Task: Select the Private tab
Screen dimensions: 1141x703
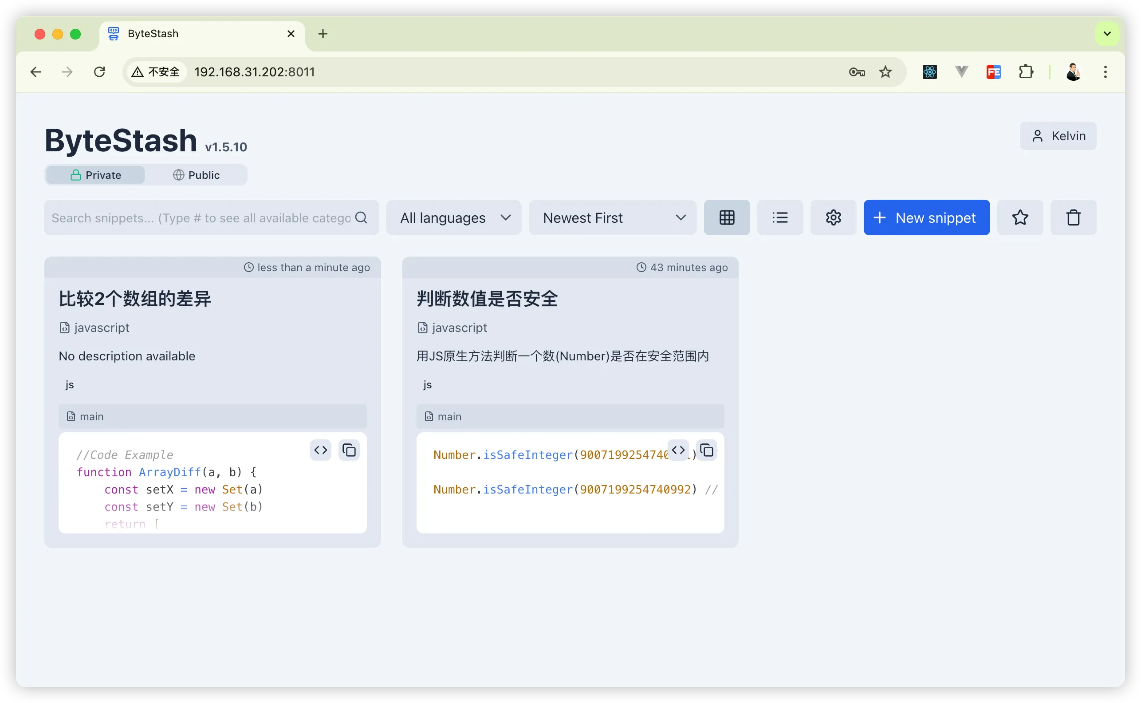Action: point(96,175)
